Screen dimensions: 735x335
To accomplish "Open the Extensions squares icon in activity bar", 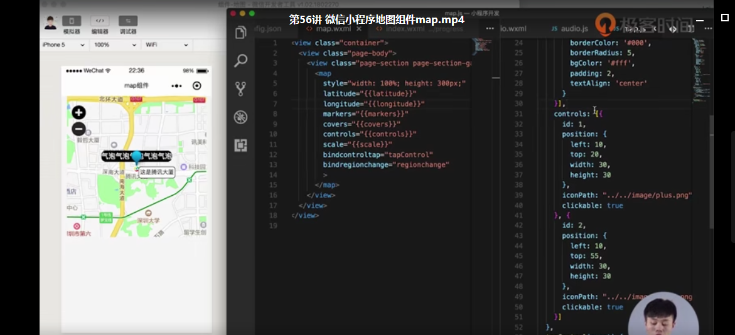I will click(240, 146).
